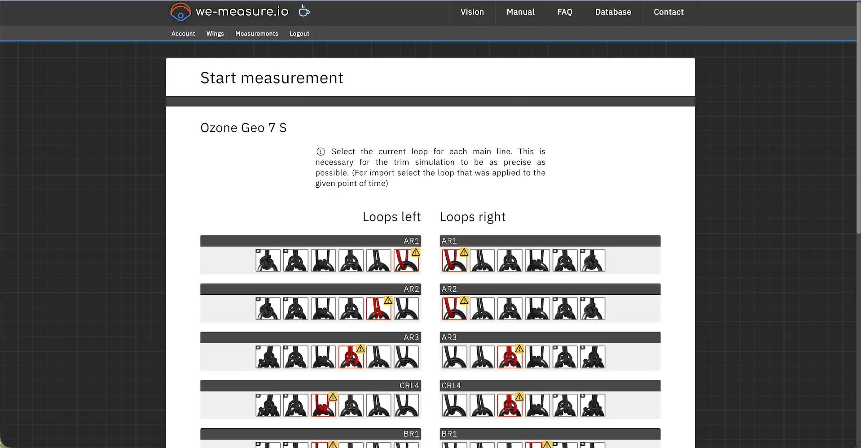Image resolution: width=861 pixels, height=448 pixels.
Task: Select sixth loop from left in left AR2 row
Action: pos(407,309)
